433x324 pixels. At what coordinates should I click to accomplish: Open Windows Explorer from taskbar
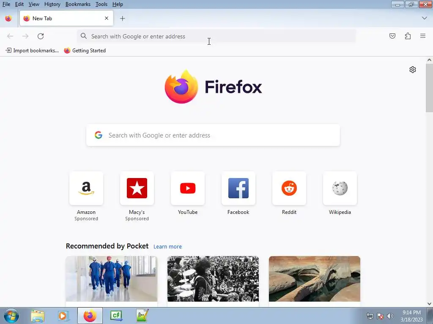coord(38,316)
